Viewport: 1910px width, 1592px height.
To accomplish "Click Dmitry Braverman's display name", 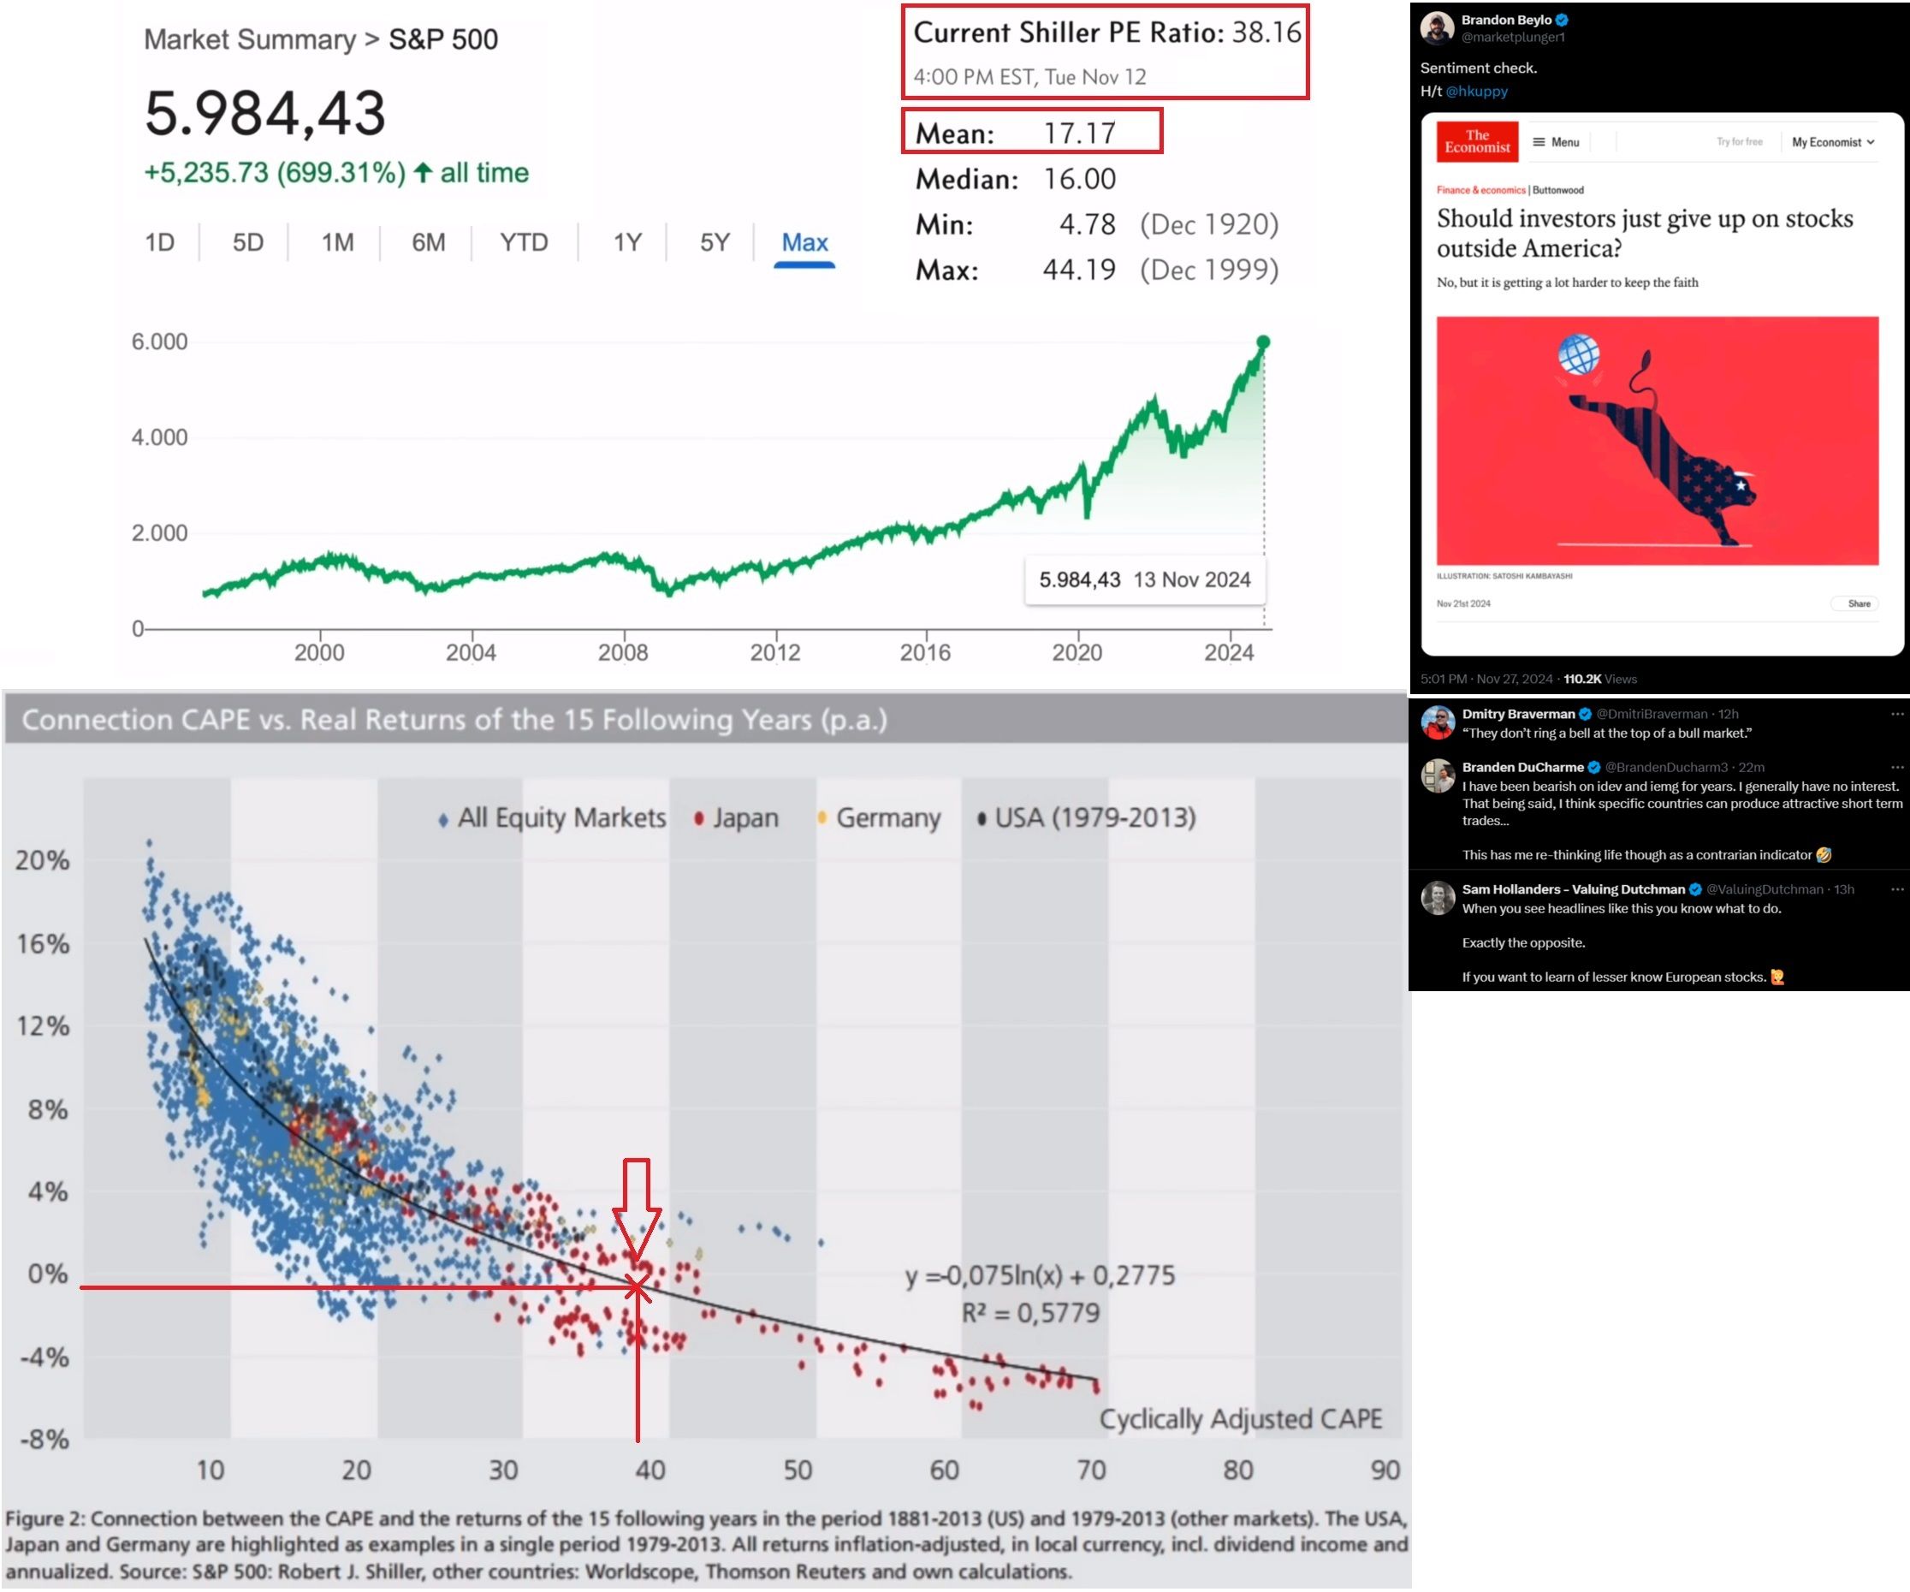I will click(x=1518, y=714).
